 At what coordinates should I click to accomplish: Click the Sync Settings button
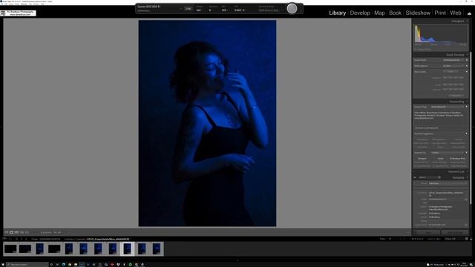pos(455,232)
